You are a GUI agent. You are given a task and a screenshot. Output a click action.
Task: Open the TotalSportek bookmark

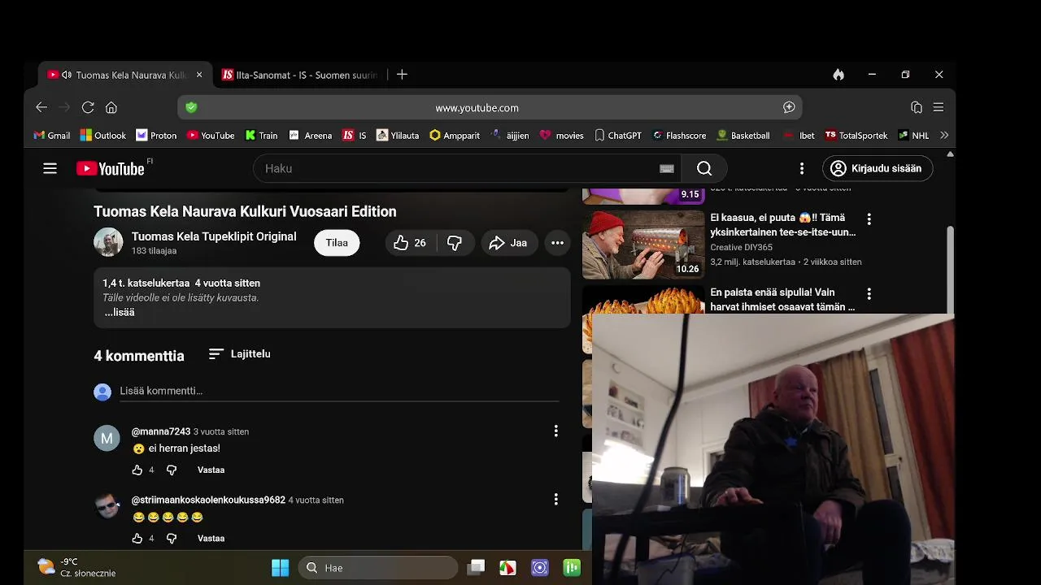tap(856, 136)
